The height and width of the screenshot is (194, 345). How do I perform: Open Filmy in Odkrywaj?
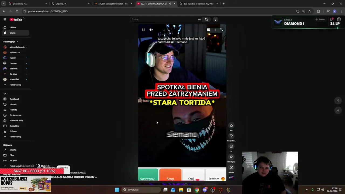pos(15,155)
